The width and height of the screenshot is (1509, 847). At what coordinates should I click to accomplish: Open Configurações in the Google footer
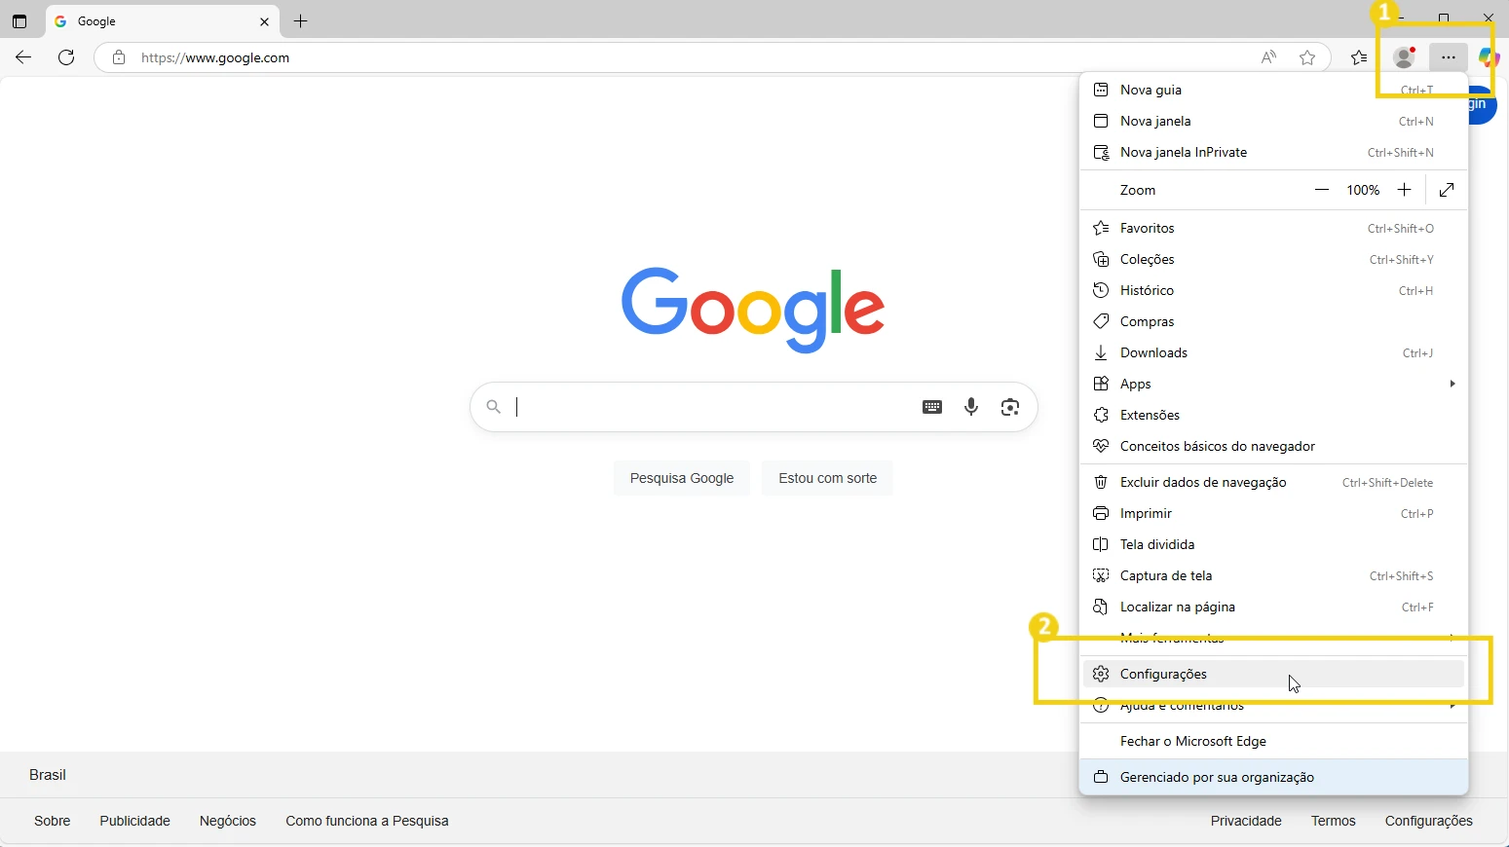1429,821
